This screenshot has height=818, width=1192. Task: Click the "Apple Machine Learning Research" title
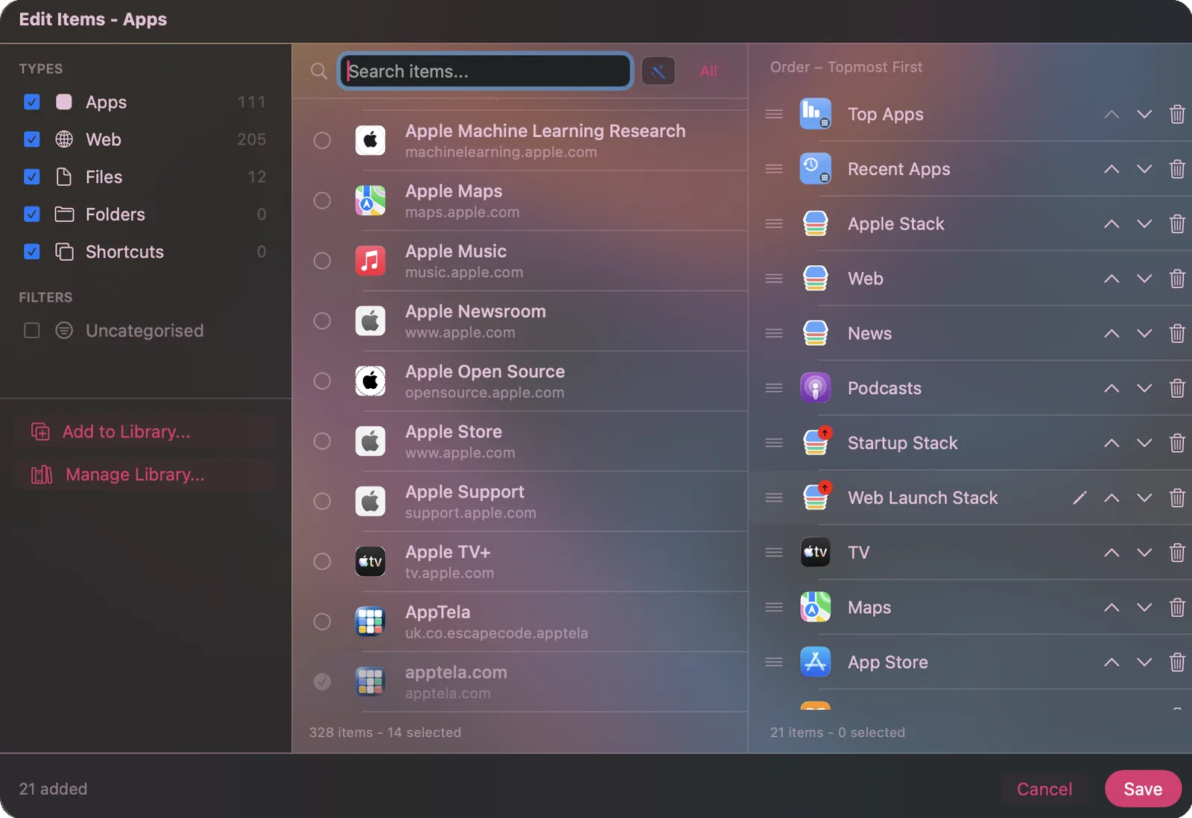point(545,130)
